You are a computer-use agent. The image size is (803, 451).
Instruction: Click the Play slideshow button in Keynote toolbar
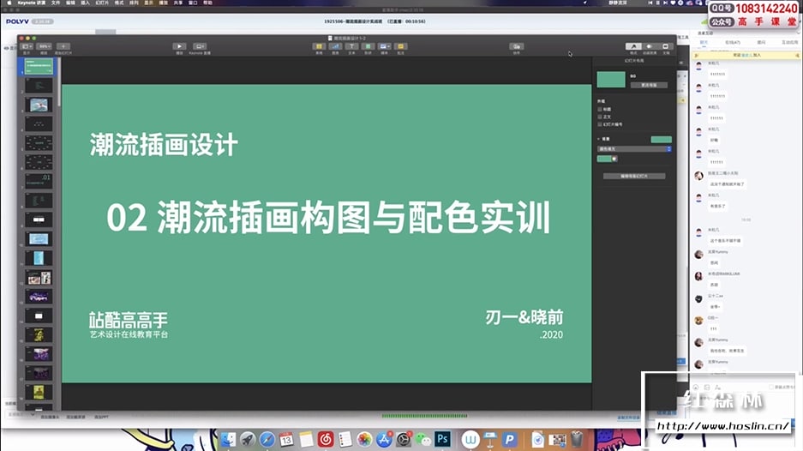[179, 46]
